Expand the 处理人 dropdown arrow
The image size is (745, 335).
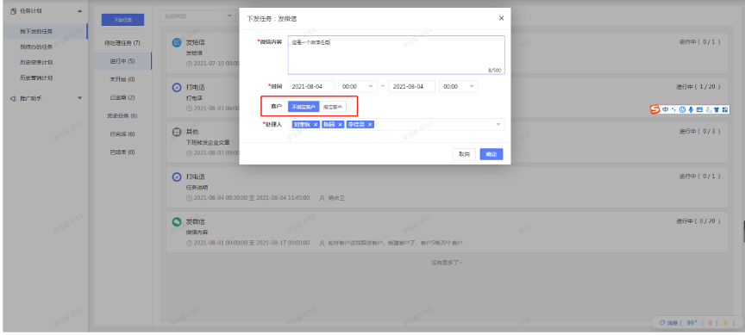click(498, 124)
